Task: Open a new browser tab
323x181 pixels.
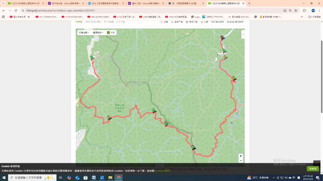Action: click(x=249, y=3)
